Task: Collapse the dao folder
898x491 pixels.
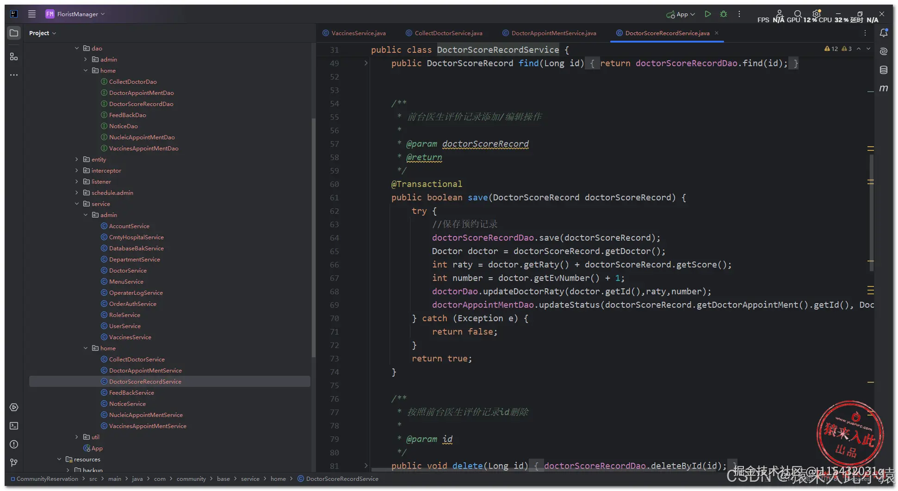Action: pyautogui.click(x=77, y=48)
